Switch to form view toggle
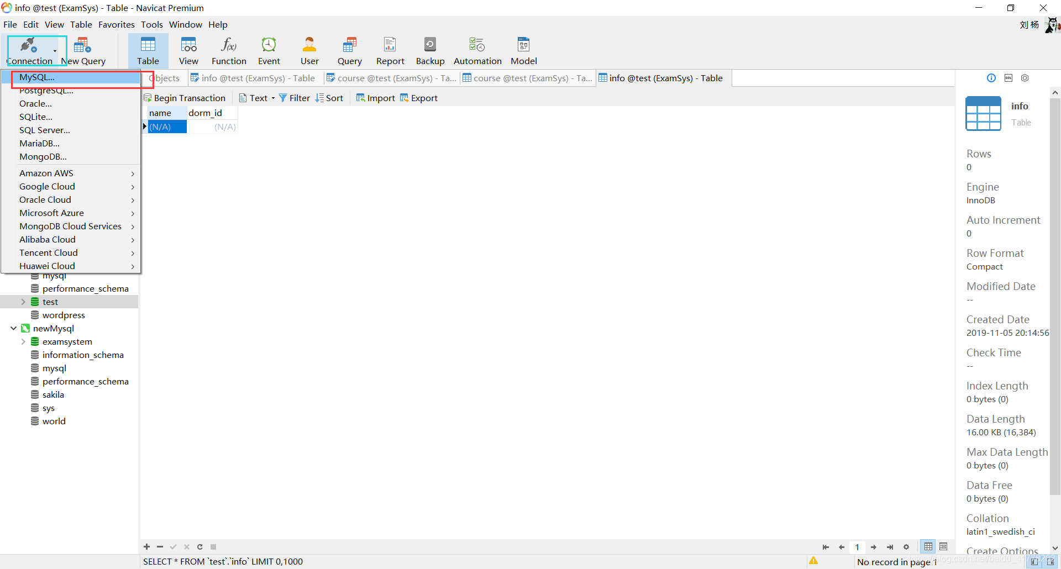Viewport: 1061px width, 569px height. (943, 546)
